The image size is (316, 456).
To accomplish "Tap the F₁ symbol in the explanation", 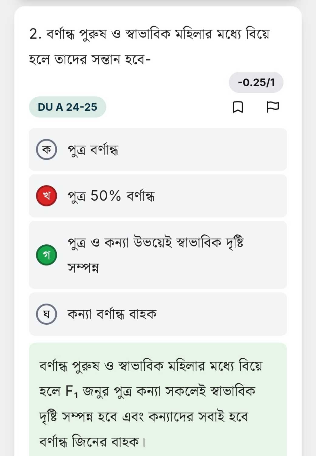I will (72, 392).
